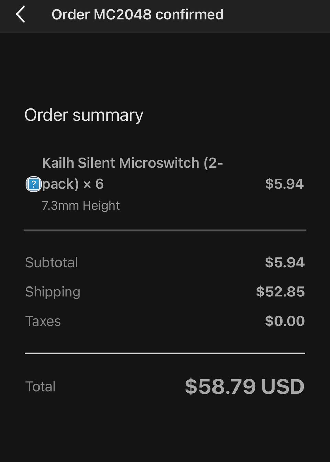Image resolution: width=330 pixels, height=462 pixels.
Task: Tap the subtotal amount $5.94
Action: tap(285, 262)
